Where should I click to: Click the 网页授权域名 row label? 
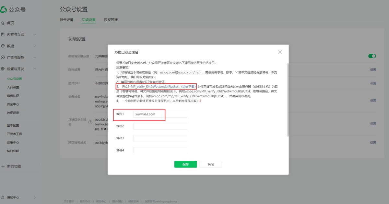pos(77,143)
